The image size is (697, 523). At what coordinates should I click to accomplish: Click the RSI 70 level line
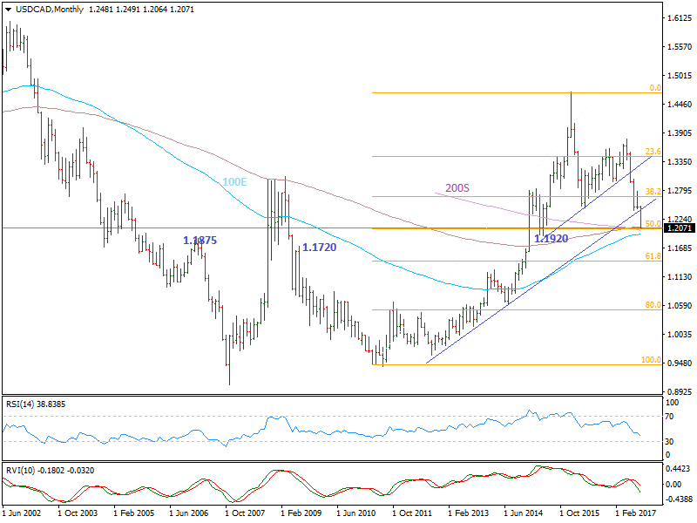click(x=348, y=418)
